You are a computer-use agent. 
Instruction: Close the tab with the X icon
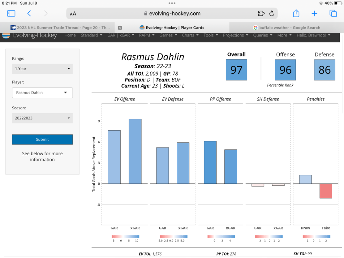[x=120, y=28]
